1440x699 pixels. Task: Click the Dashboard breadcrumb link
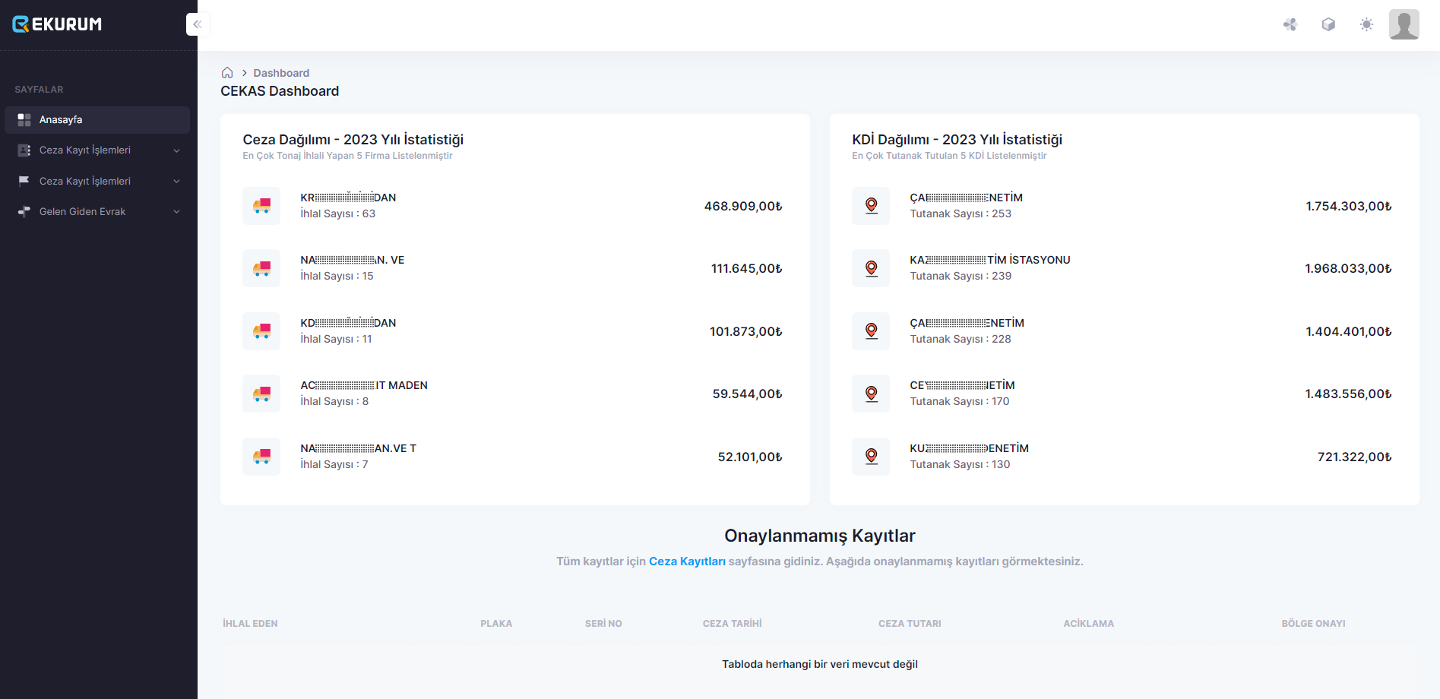coord(281,73)
